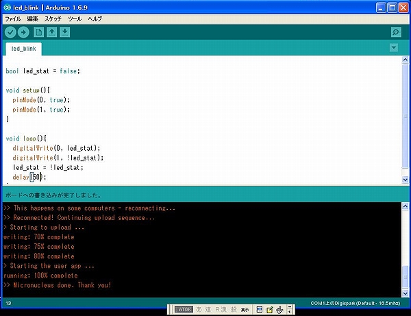411x316 pixels.
Task: Click the 'digitalWrite(1, !led_stat);' line
Action: pos(58,158)
